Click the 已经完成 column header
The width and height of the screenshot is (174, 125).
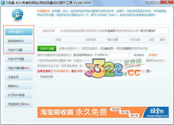tap(91, 40)
